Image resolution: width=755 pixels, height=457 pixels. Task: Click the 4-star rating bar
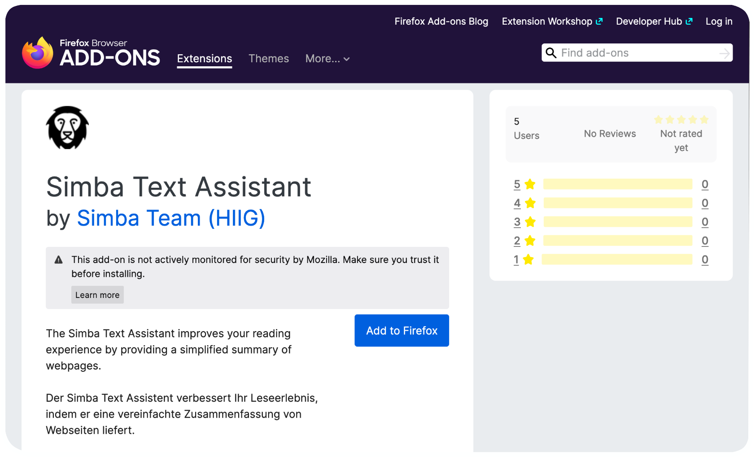(x=618, y=203)
